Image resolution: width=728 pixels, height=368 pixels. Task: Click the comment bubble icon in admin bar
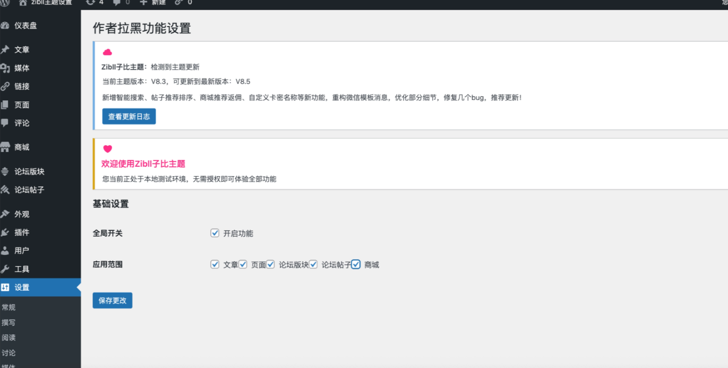(x=117, y=2)
